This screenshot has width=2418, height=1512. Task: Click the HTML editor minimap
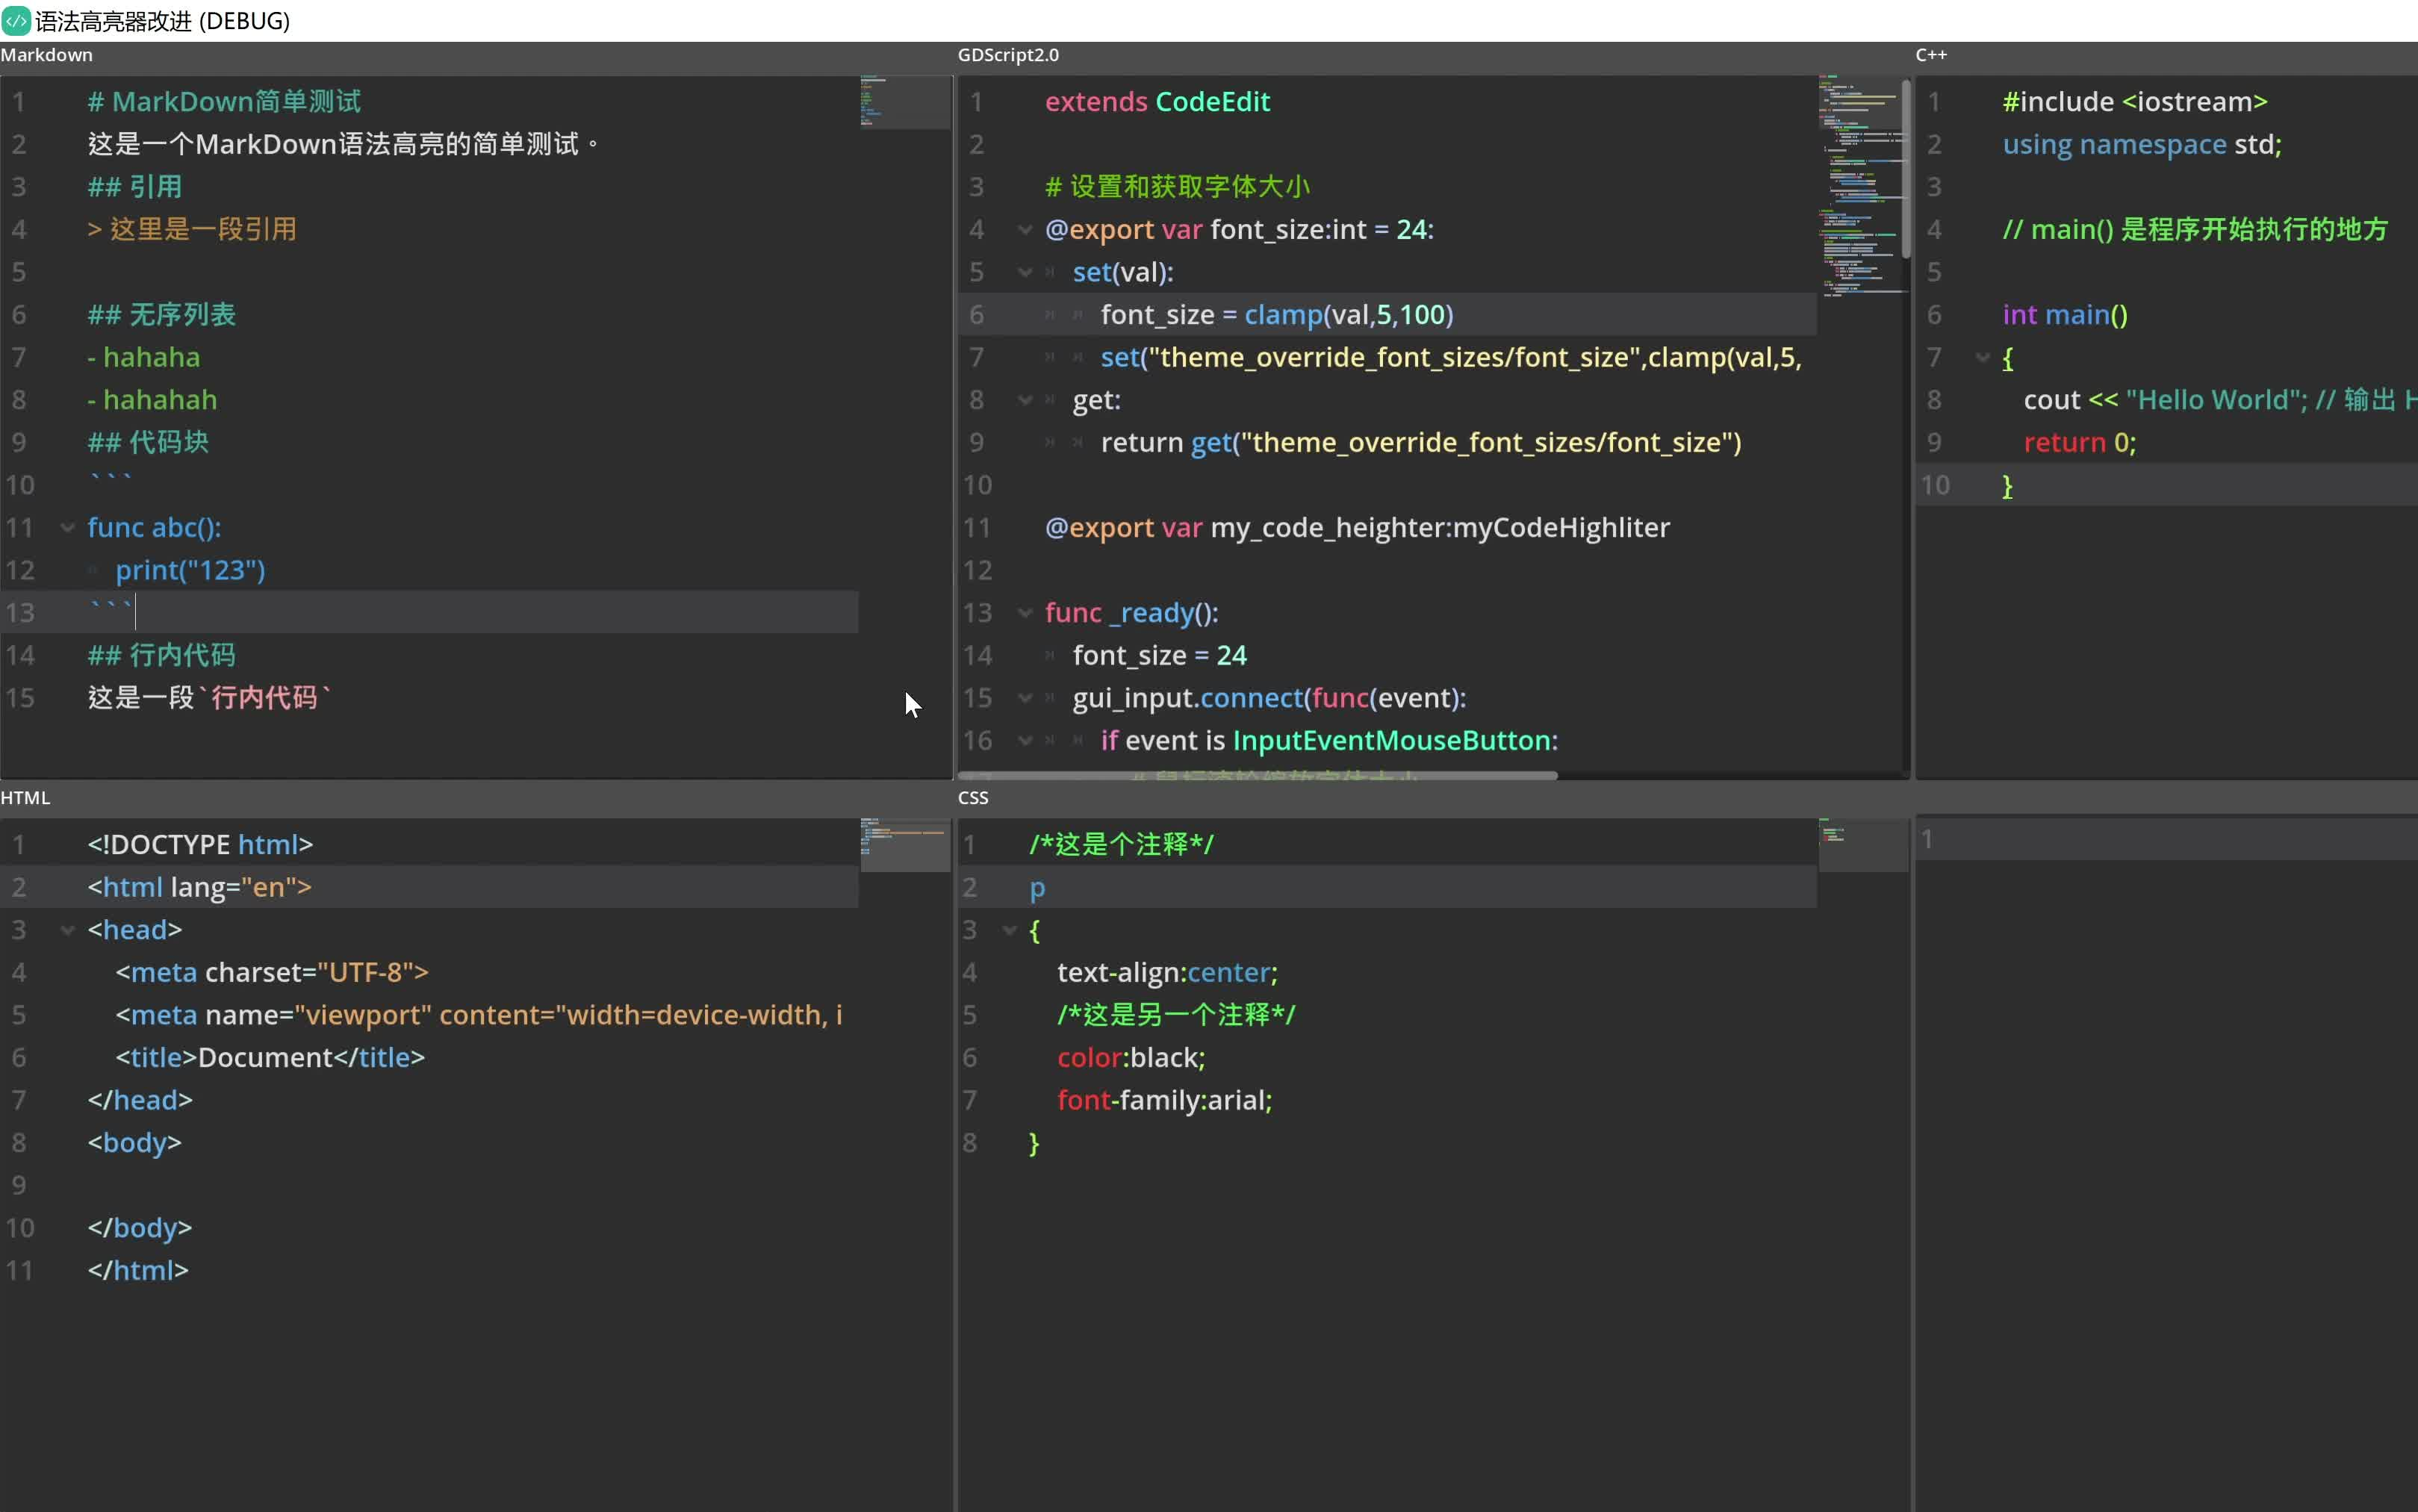pyautogui.click(x=905, y=845)
